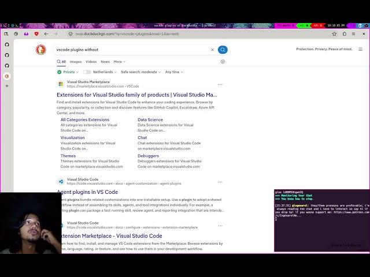Image resolution: width=370 pixels, height=277 pixels.
Task: Click Protection. Privacy. Peace of mind. text
Action: pyautogui.click(x=324, y=49)
